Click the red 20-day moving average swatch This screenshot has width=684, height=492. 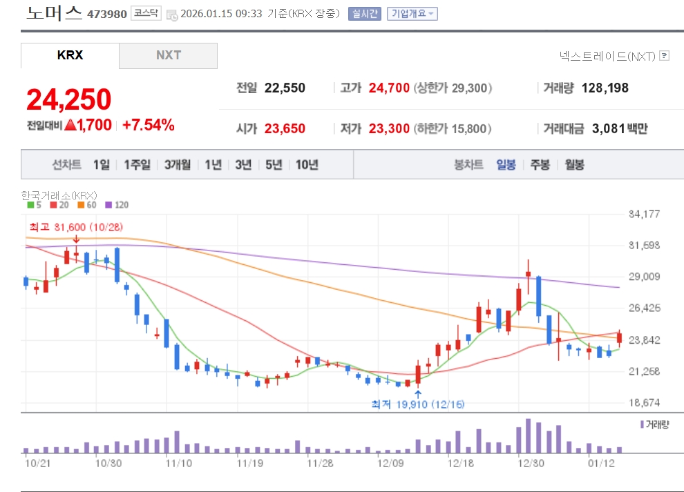[54, 205]
